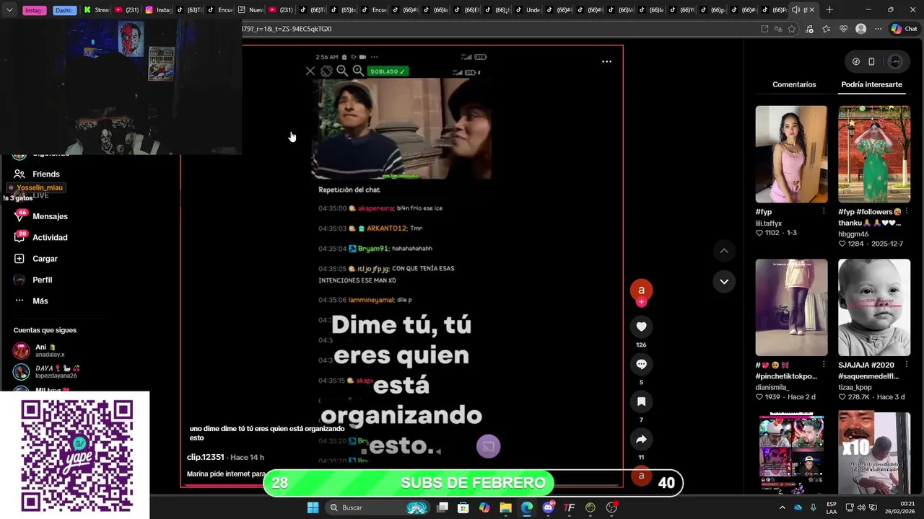
Task: Switch to Podría interesarte tab
Action: pyautogui.click(x=871, y=84)
